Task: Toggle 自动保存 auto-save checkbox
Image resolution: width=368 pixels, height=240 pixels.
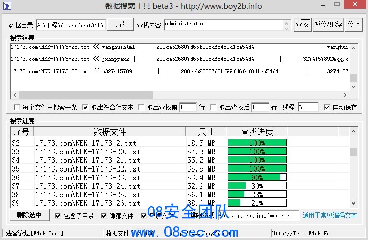Action: pyautogui.click(x=327, y=107)
